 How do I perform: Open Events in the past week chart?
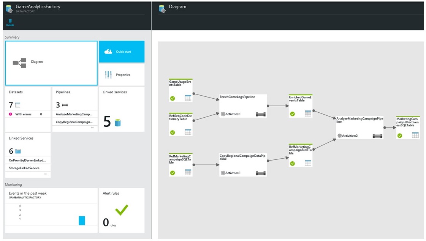[x=51, y=210]
